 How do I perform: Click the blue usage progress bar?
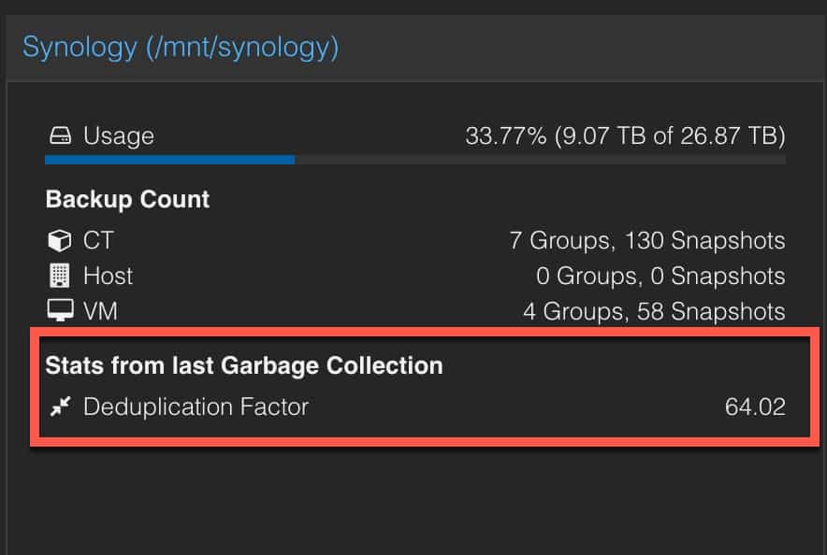coord(170,160)
